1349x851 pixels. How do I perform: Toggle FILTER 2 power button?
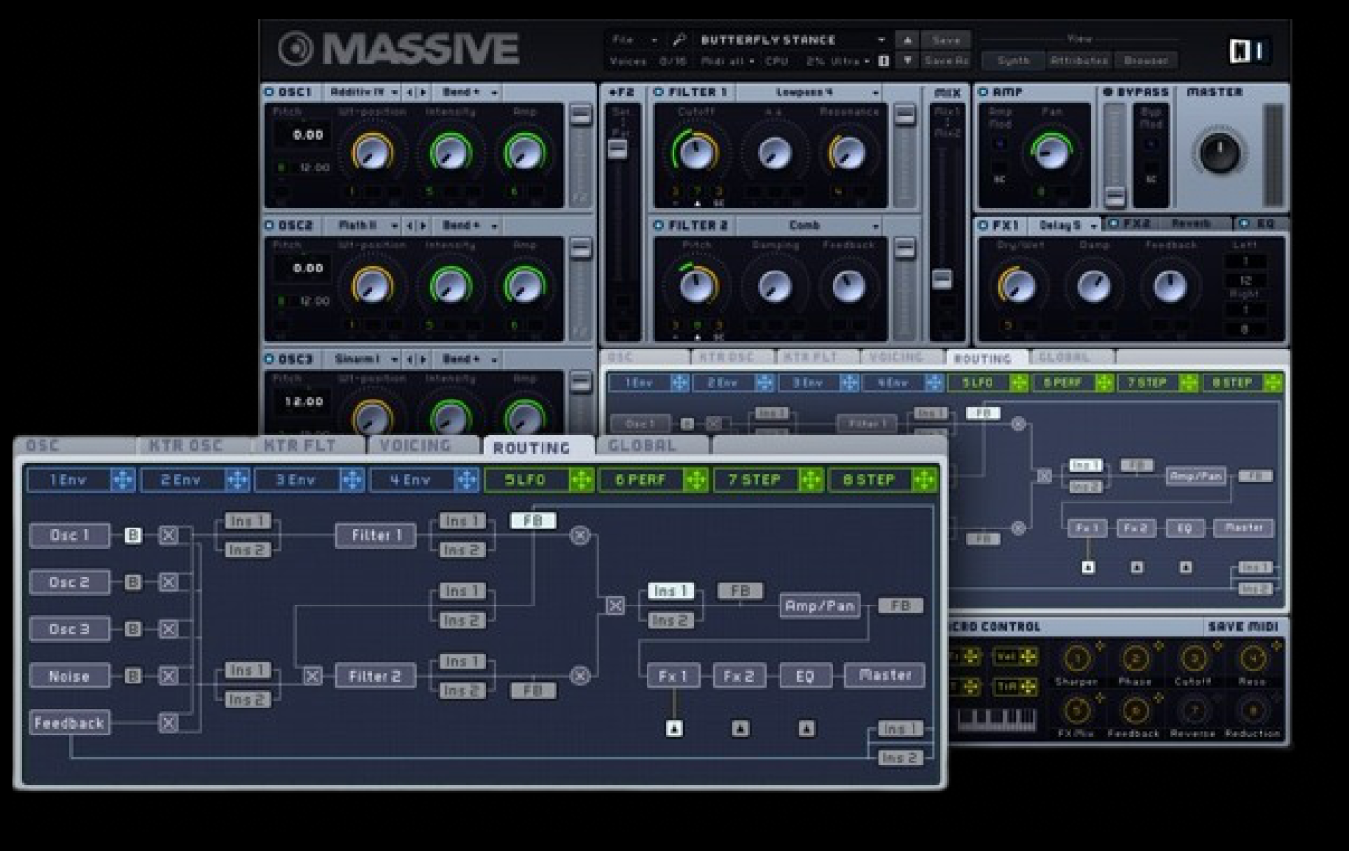659,226
